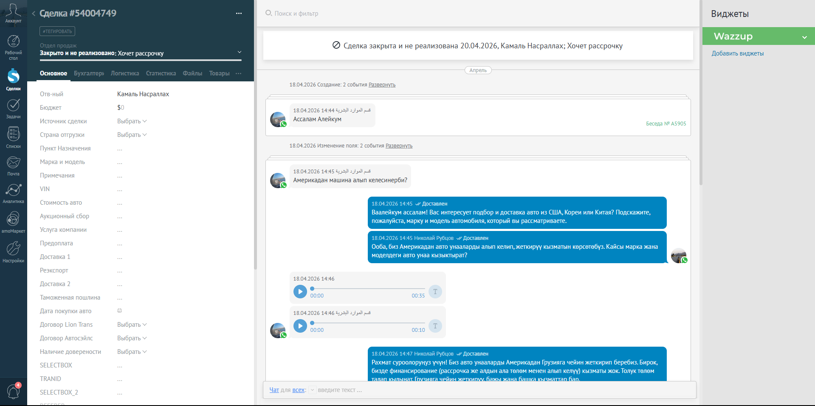Click the Таможенная пошлина field value
Screen dimensions: 815x406
coord(120,298)
